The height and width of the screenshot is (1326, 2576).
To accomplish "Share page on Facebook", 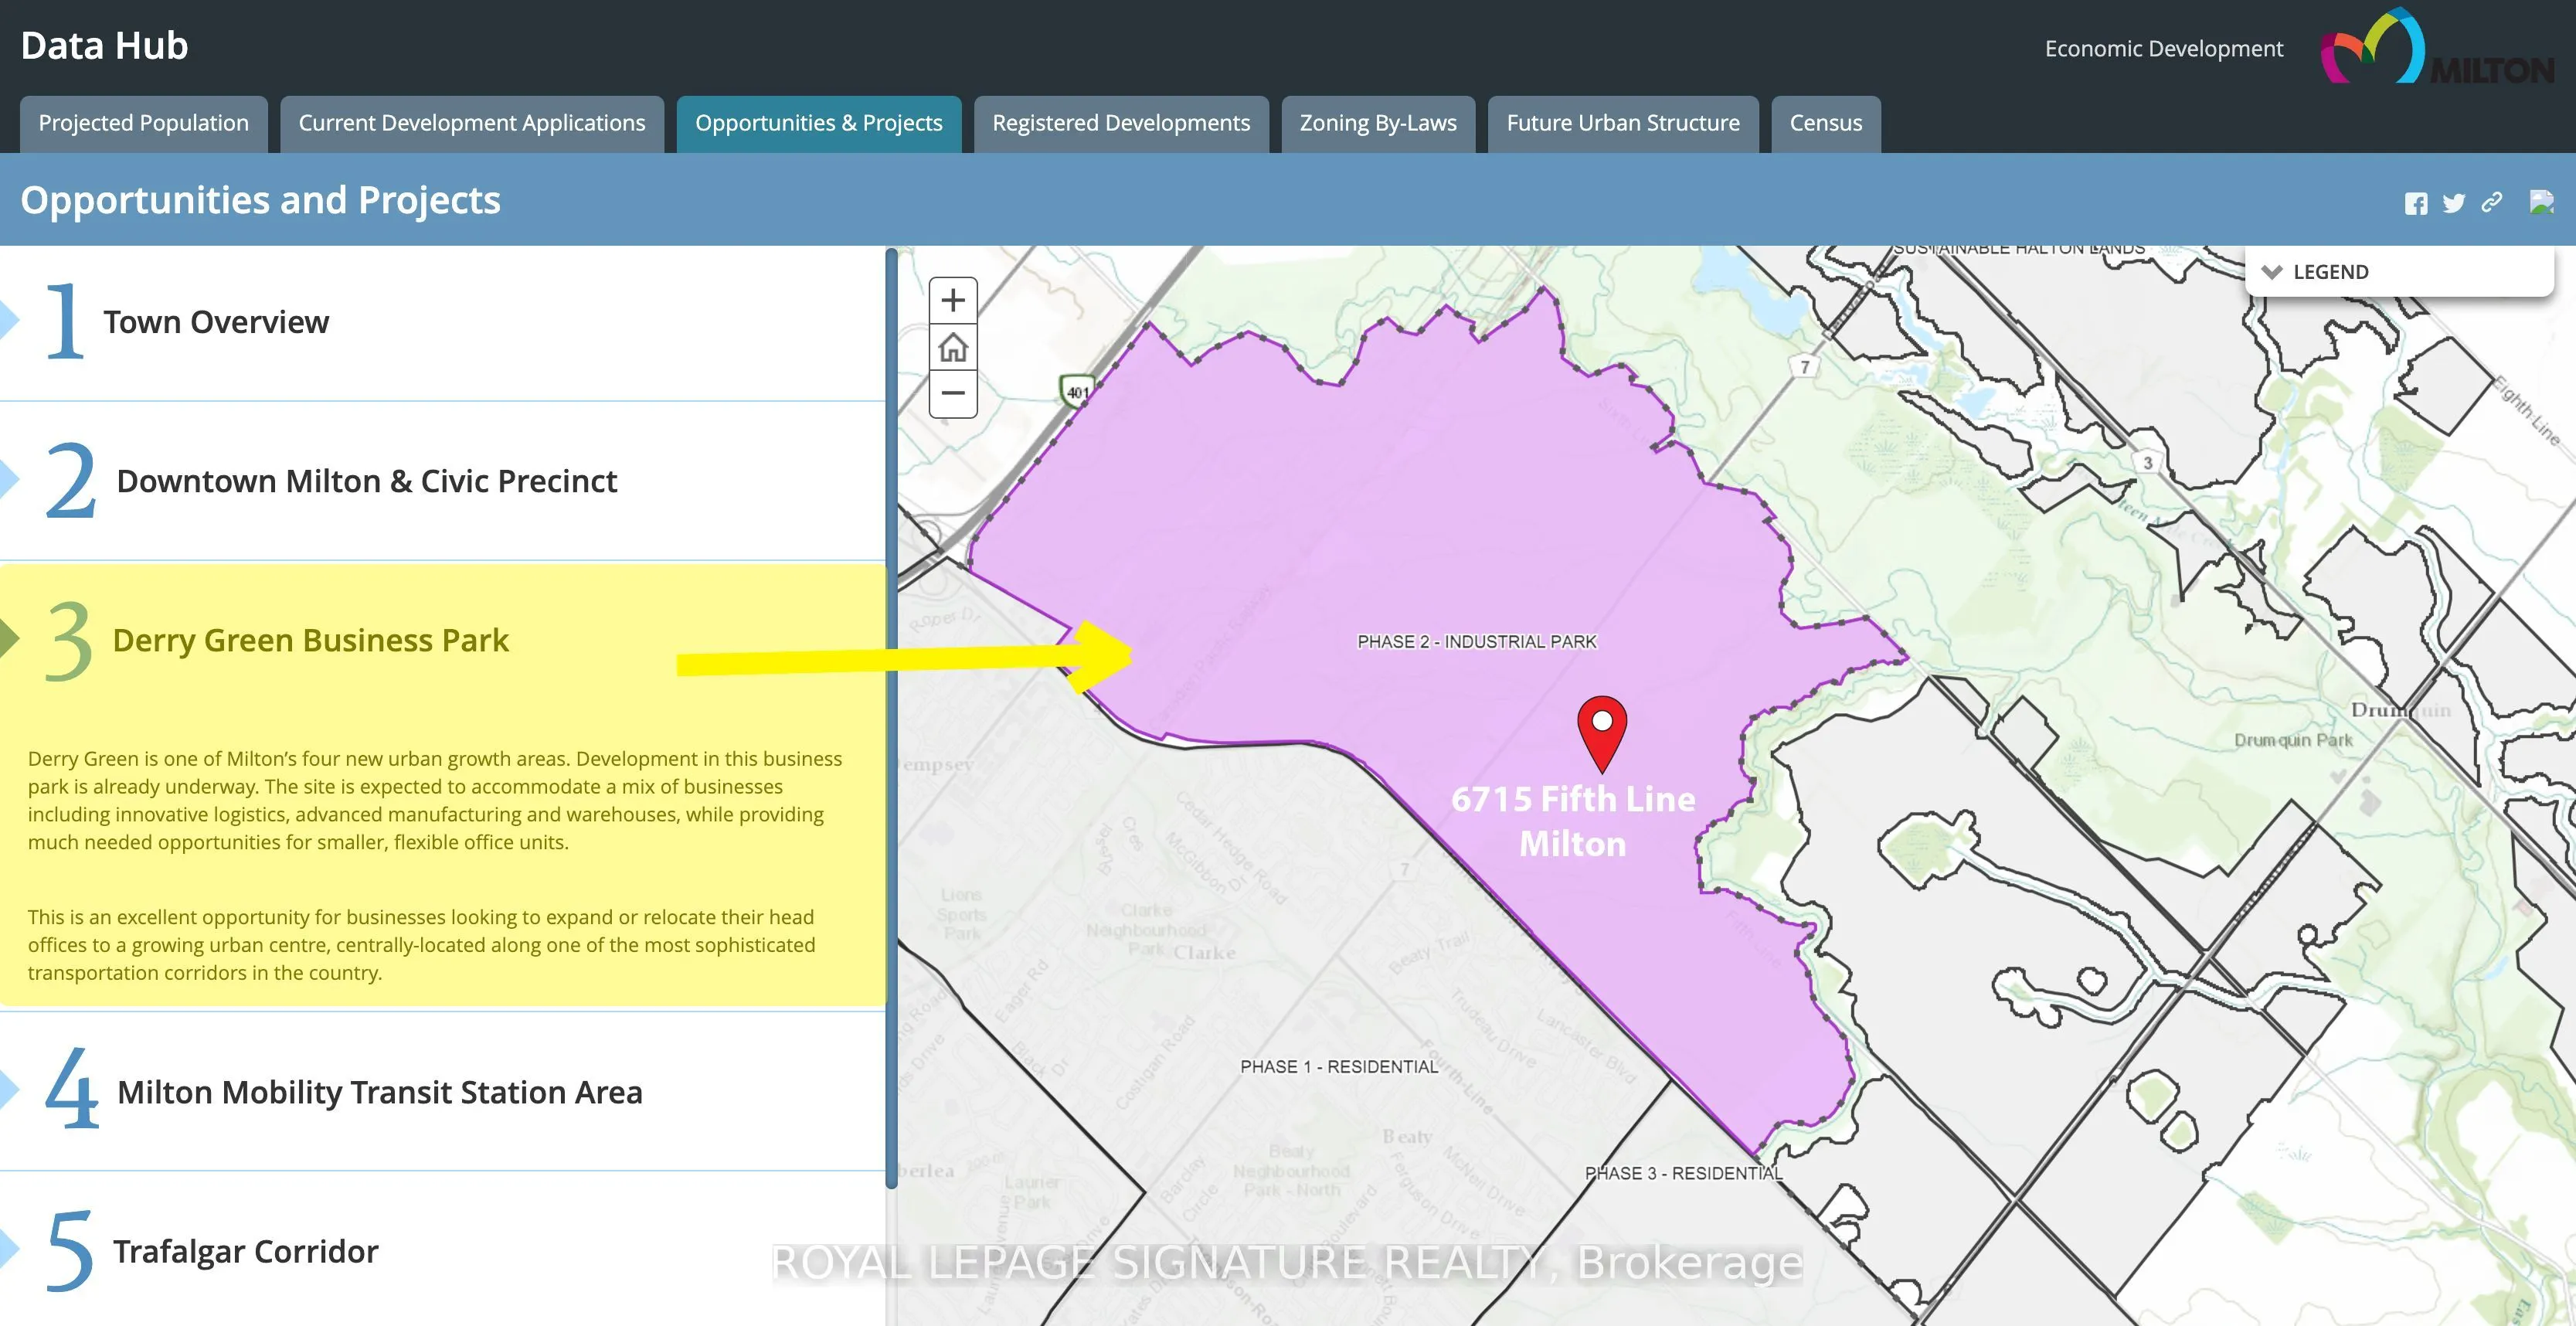I will pyautogui.click(x=2416, y=204).
